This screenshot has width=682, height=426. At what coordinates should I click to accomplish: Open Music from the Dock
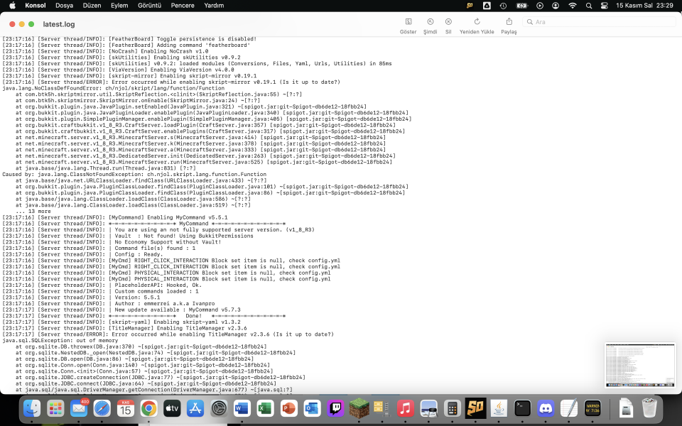pos(406,409)
